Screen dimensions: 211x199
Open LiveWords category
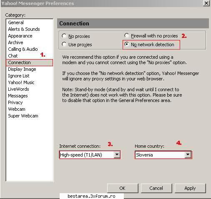point(30,89)
